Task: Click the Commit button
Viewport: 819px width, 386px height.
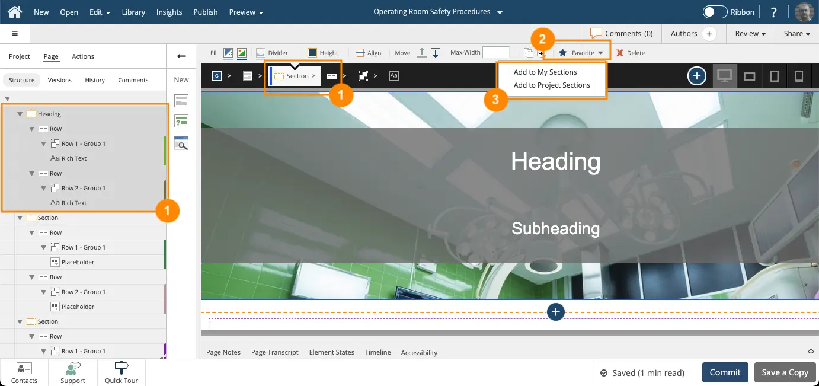Action: click(x=725, y=372)
